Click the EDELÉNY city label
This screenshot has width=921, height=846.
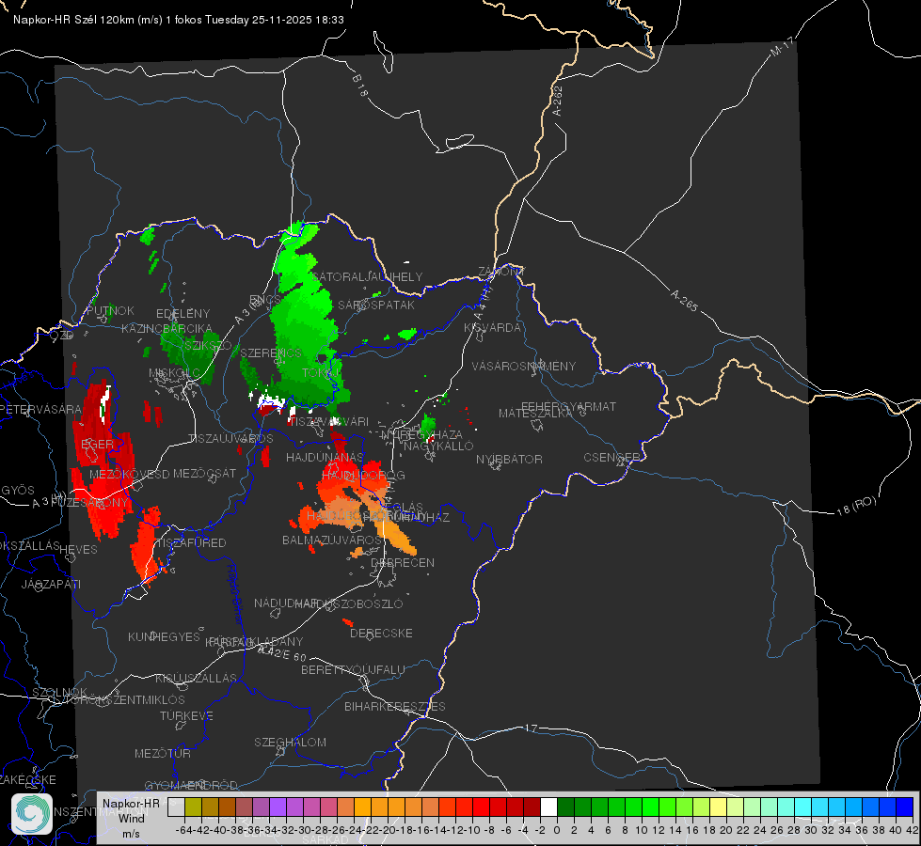pos(183,314)
